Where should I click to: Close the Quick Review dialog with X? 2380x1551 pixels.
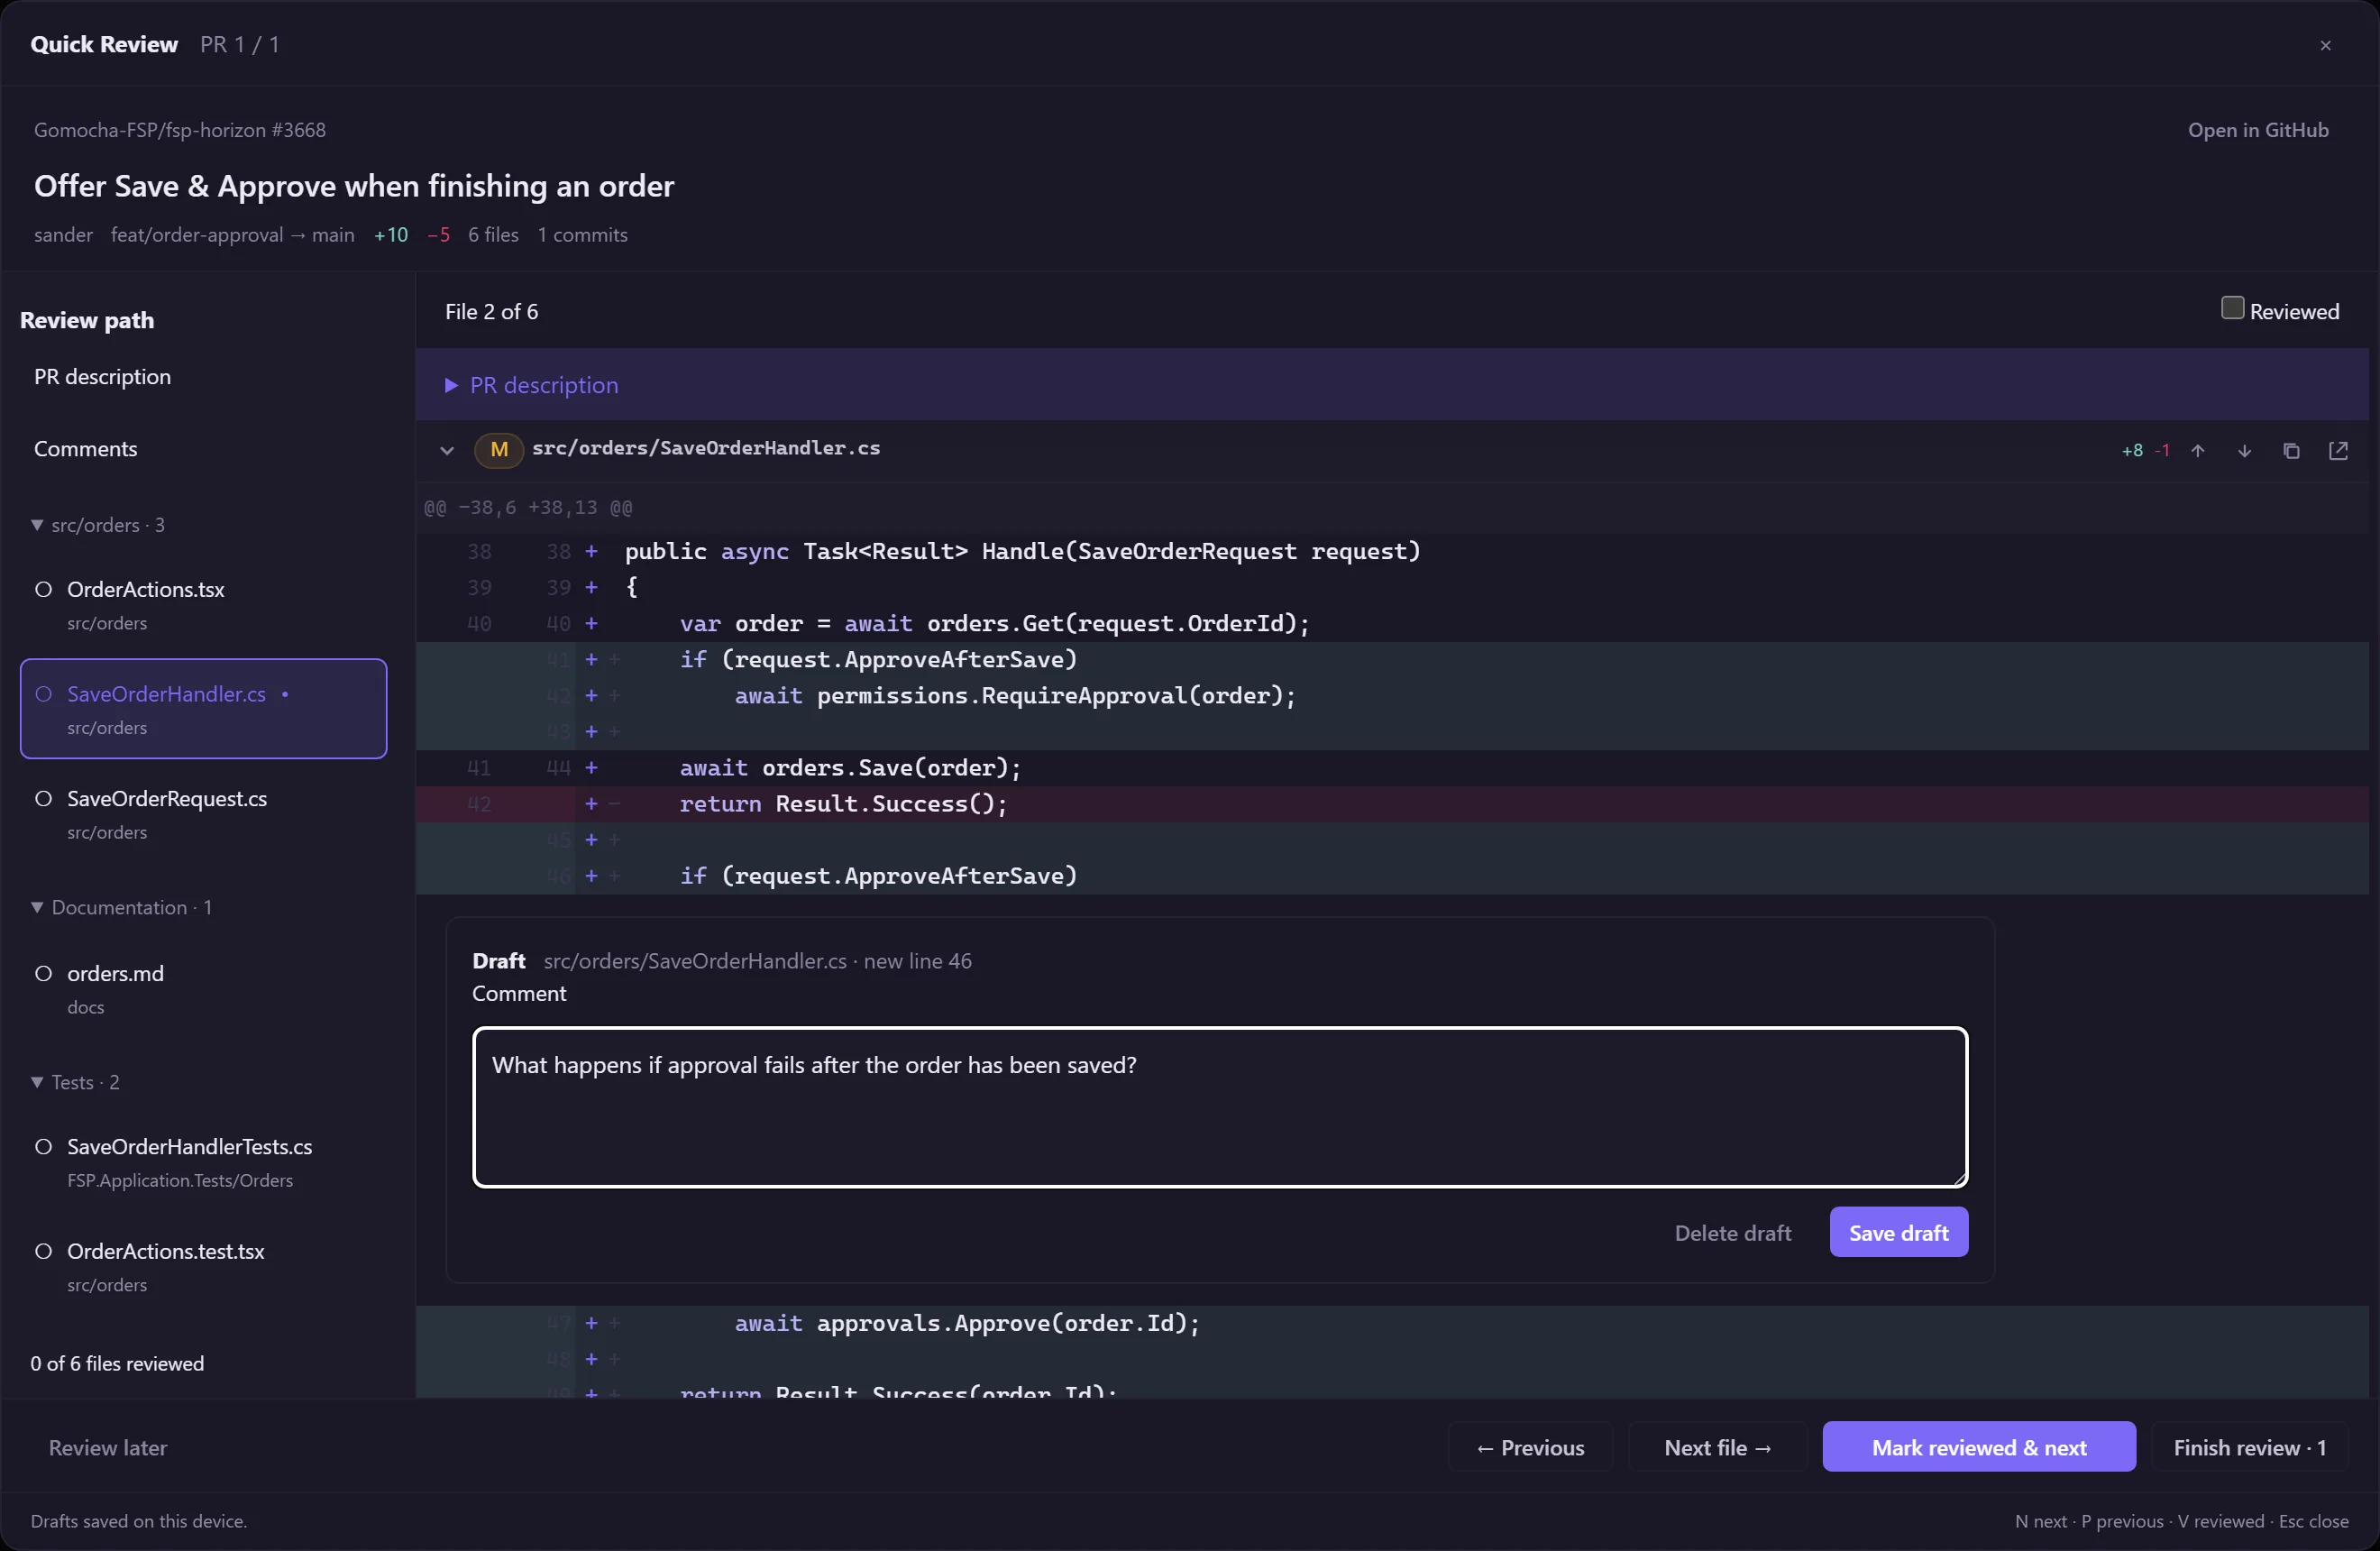[2325, 45]
